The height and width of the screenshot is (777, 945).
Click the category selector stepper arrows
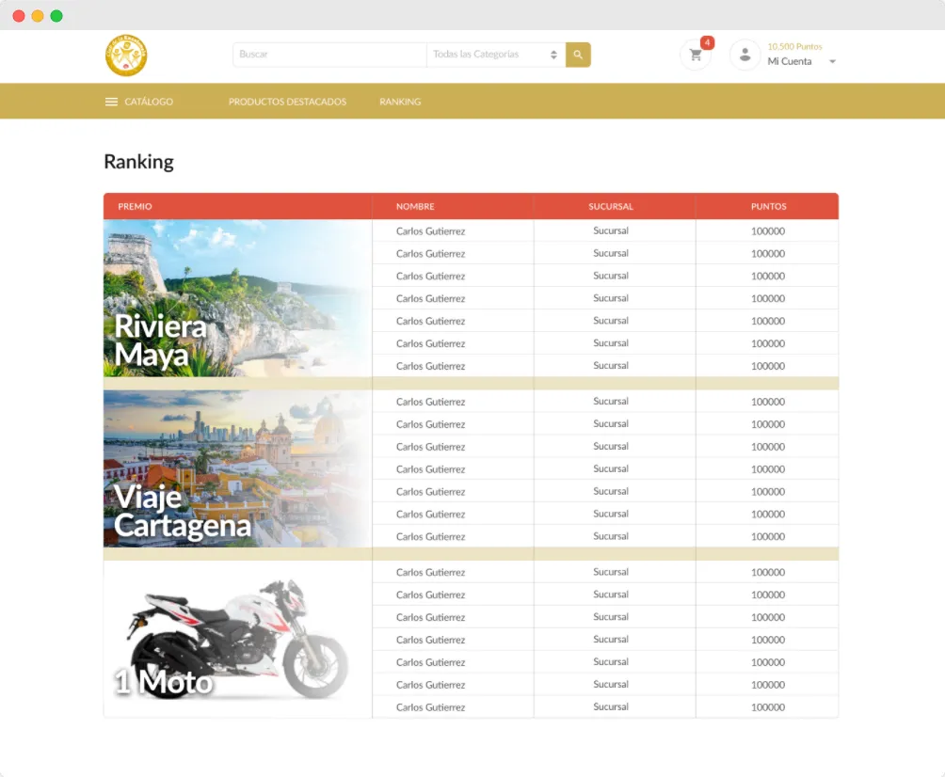click(x=554, y=55)
